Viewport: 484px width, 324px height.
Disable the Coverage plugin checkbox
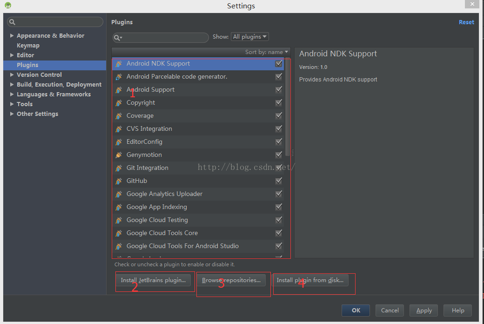279,116
